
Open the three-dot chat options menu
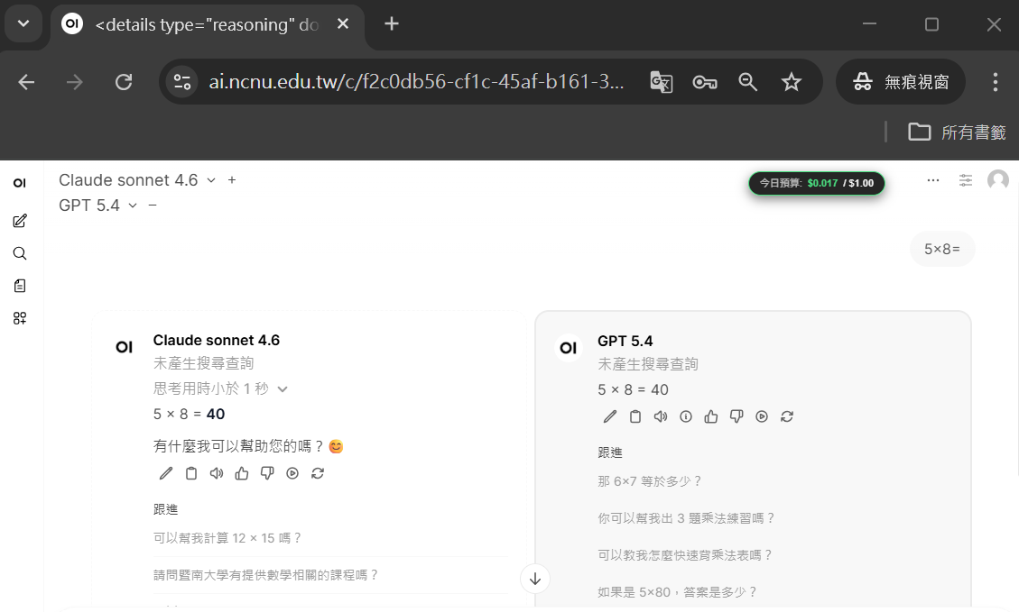[933, 180]
